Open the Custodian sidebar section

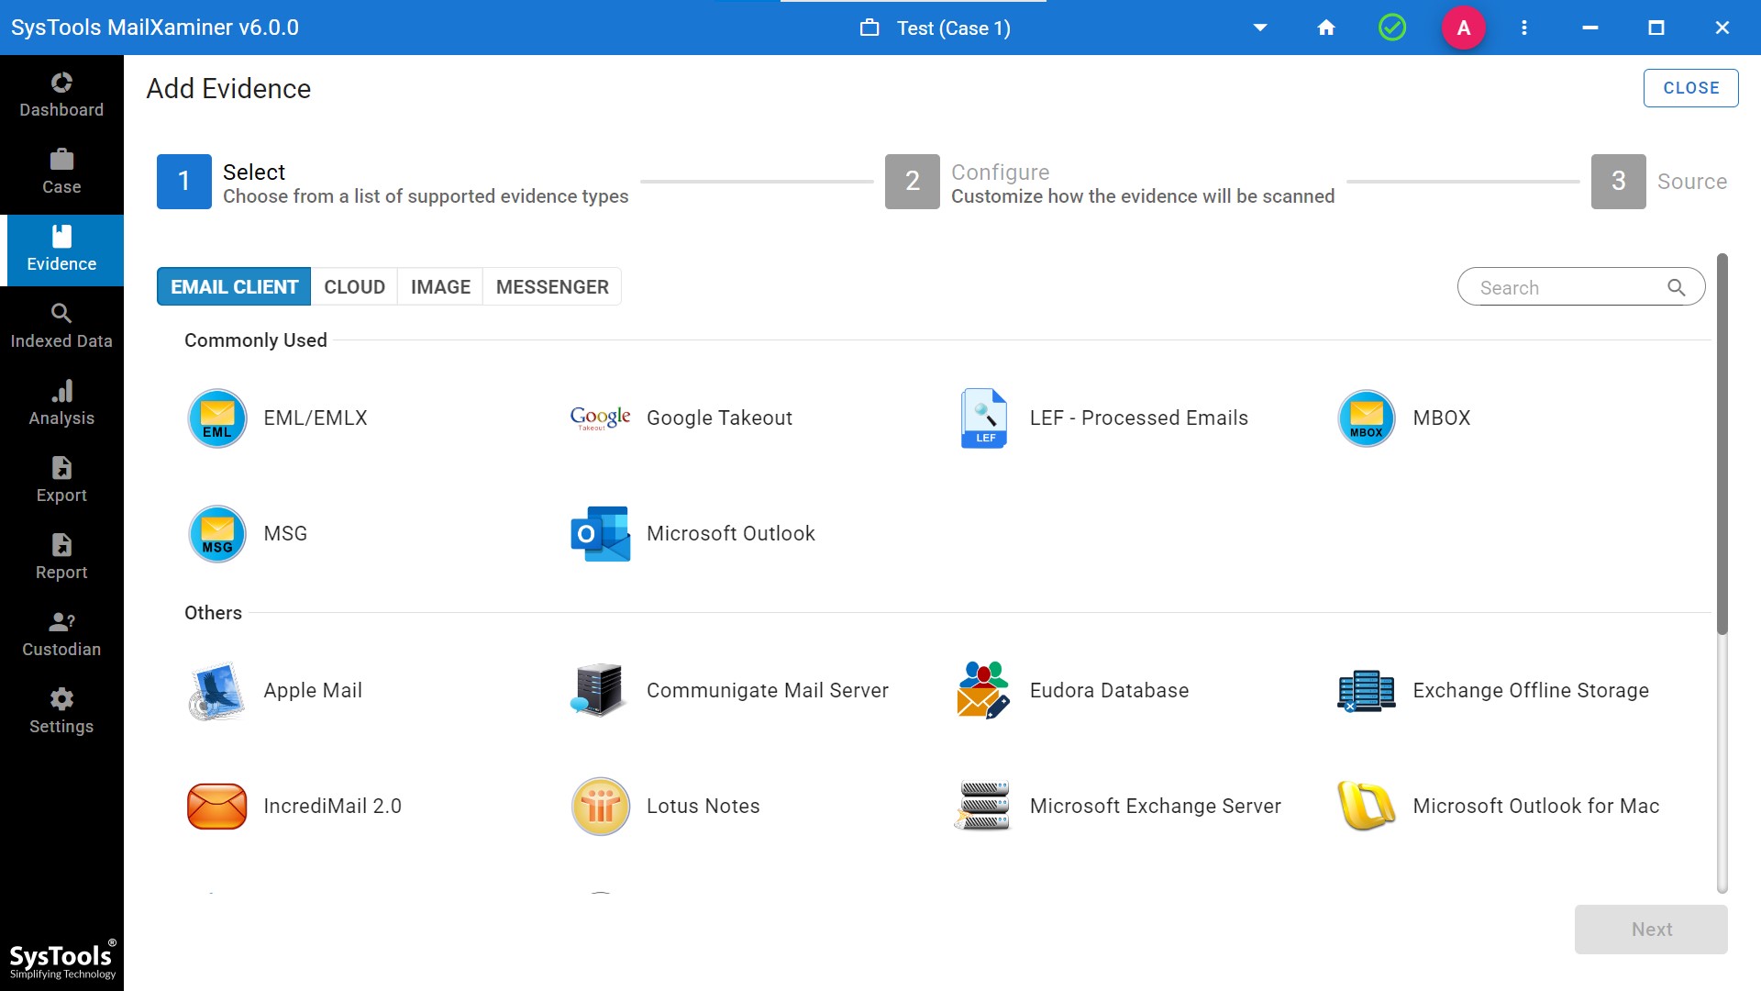click(61, 635)
